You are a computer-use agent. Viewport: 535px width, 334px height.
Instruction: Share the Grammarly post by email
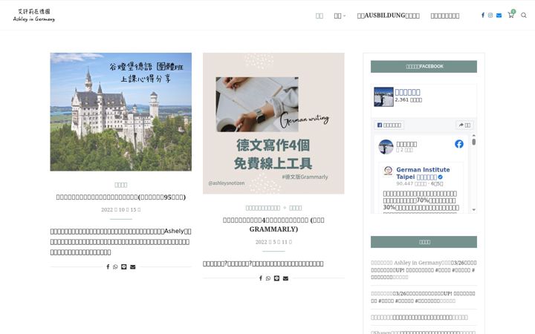click(285, 278)
